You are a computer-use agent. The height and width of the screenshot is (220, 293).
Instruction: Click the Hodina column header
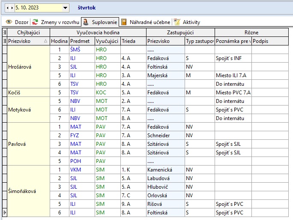point(59,41)
